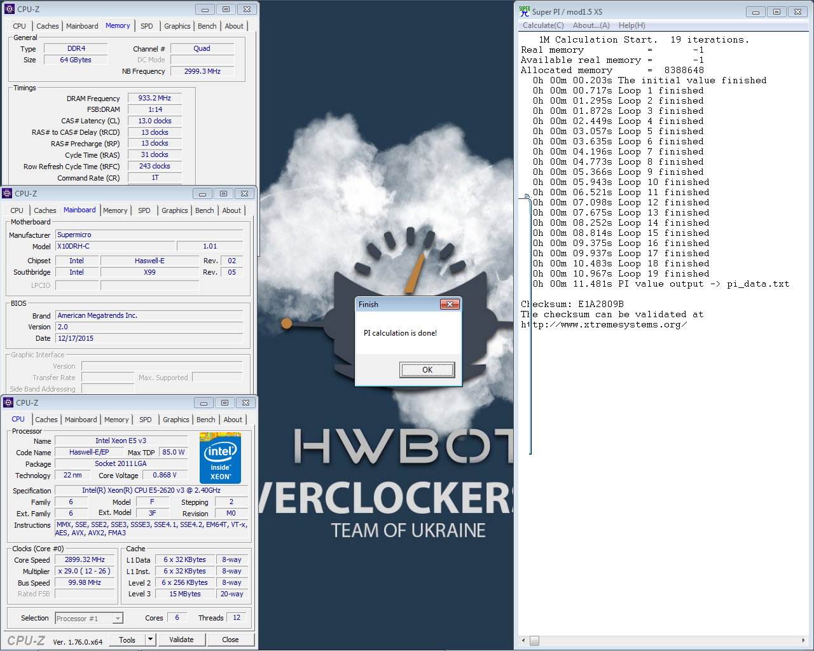Open the Help(H) menu in Super PI
814x651 pixels.
[x=632, y=25]
